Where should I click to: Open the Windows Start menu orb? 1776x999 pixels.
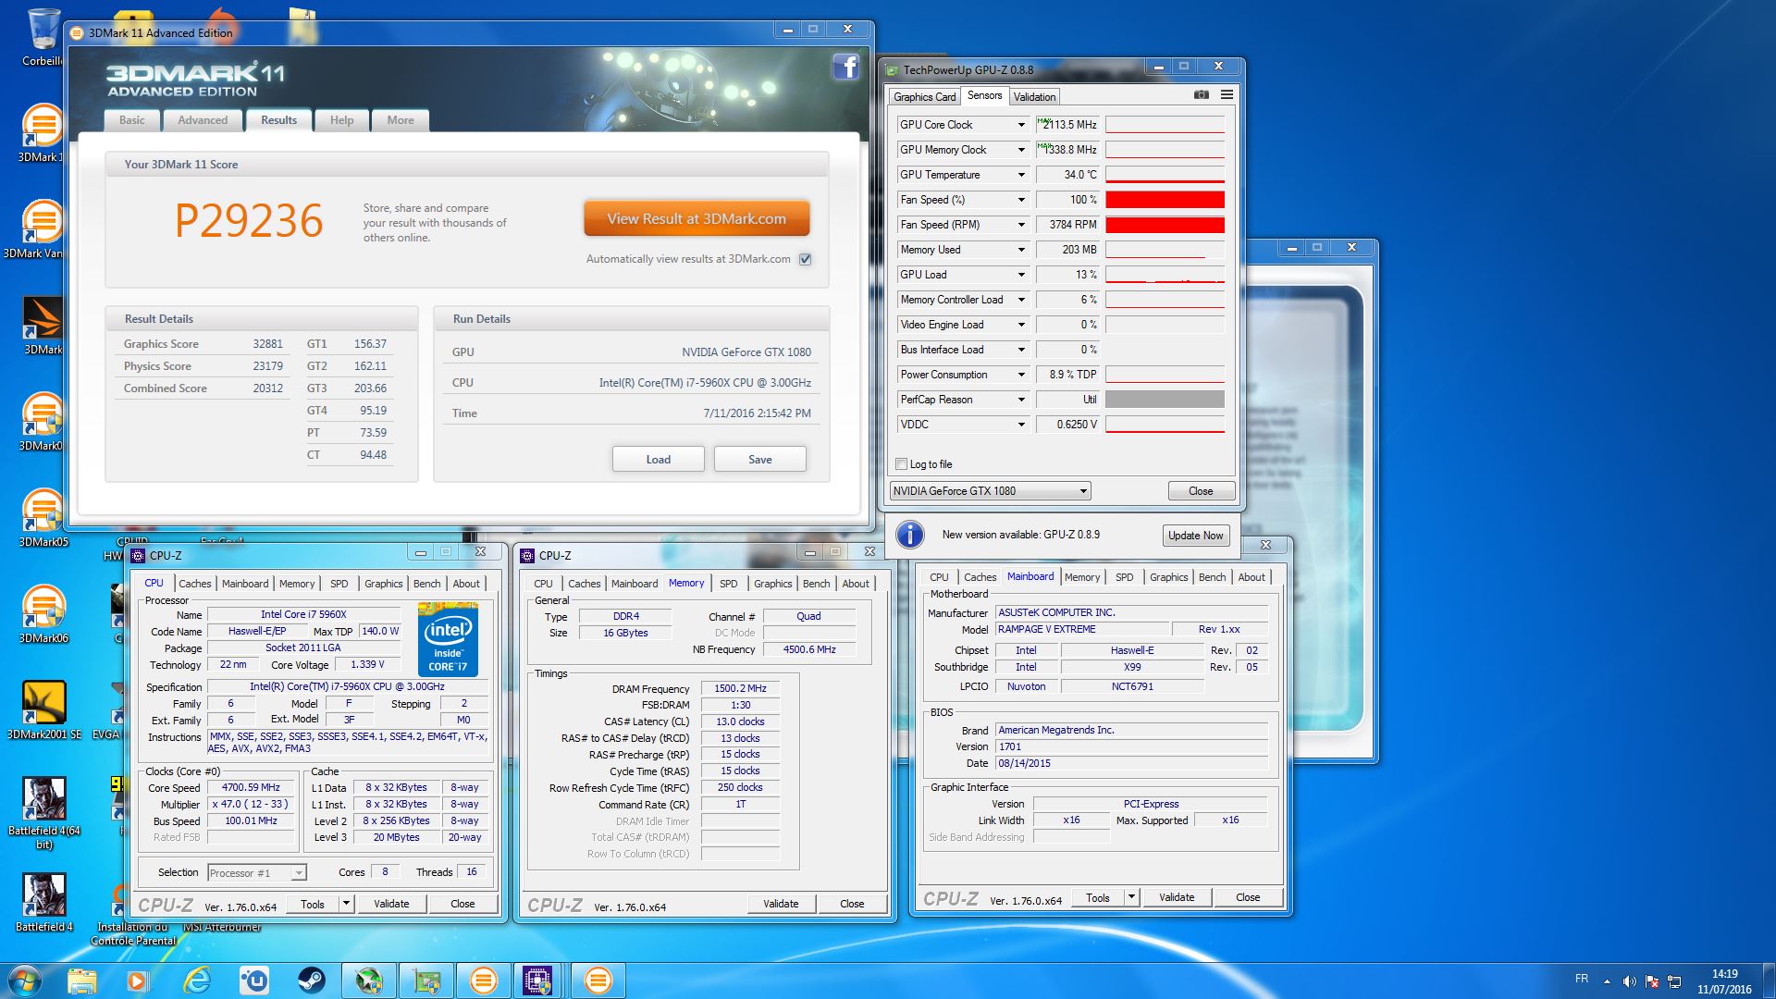tap(25, 980)
